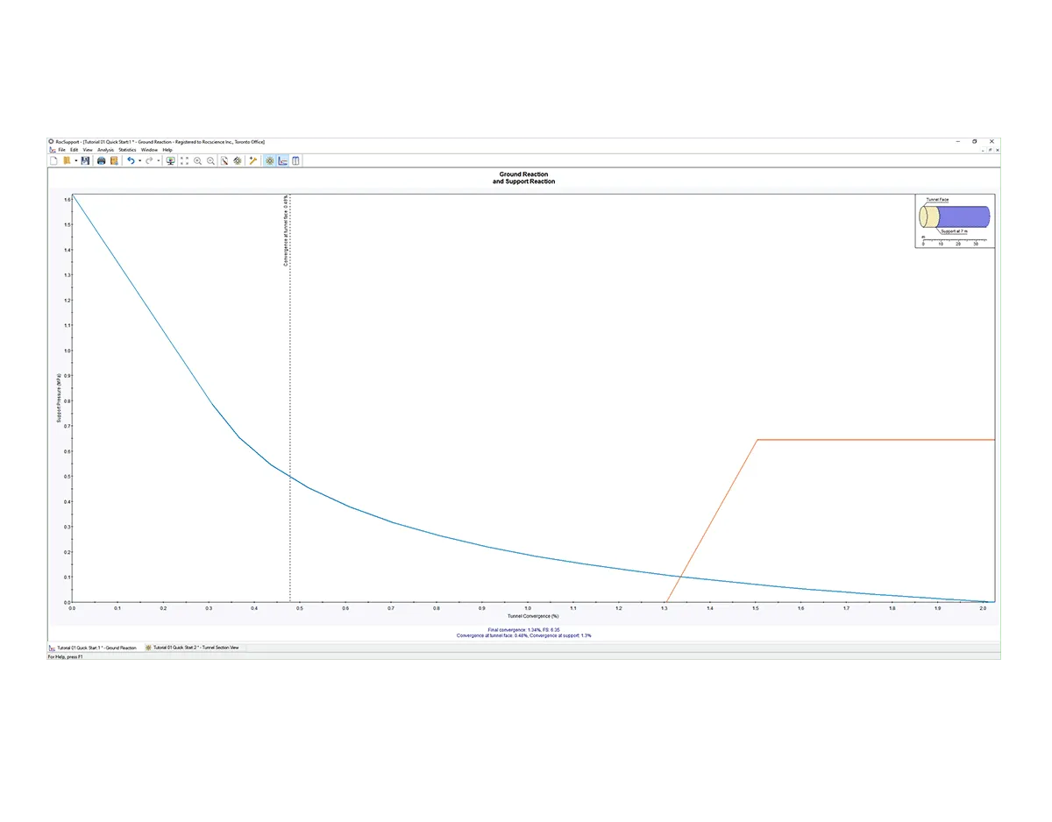Click the 'Support at 7 m' legend label
The image size is (1052, 822).
click(x=954, y=231)
